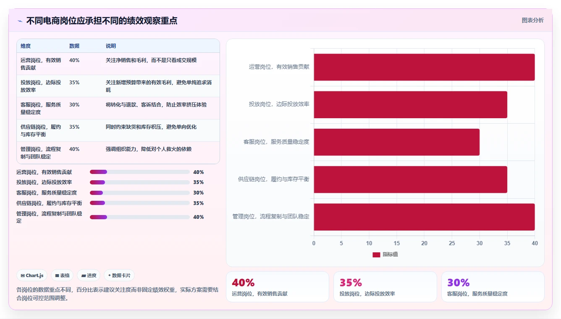The height and width of the screenshot is (319, 561).
Task: Click chart y-axis label 运营岗位，有效销售贡献
Action: pyautogui.click(x=279, y=67)
